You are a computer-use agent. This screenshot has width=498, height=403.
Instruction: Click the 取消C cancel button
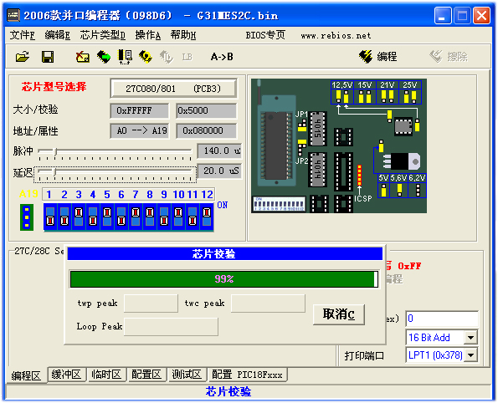[339, 314]
